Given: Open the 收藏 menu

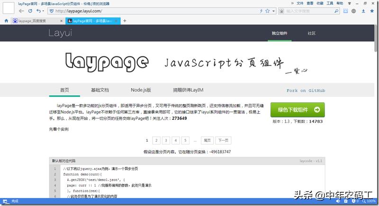Looking at the screenshot, I should point(320,3).
